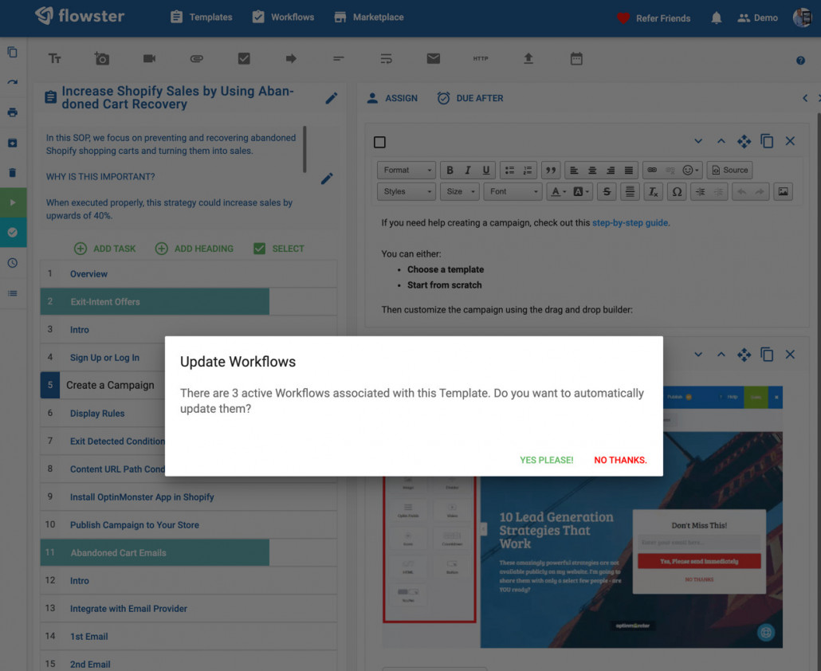
Task: Add an email step using the envelope icon
Action: 434,58
